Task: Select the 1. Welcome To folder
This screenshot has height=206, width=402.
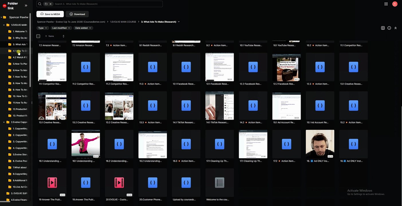Action: (18, 31)
